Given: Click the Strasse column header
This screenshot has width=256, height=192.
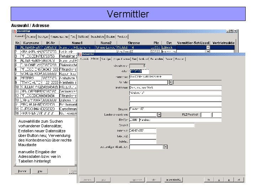Looking at the screenshot, I should click(134, 43).
